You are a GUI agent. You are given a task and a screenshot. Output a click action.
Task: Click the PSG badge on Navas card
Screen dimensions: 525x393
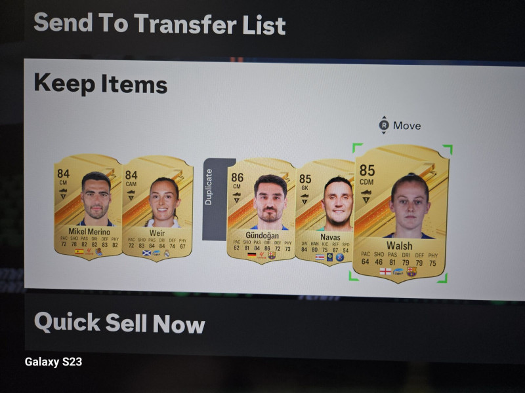(x=340, y=257)
